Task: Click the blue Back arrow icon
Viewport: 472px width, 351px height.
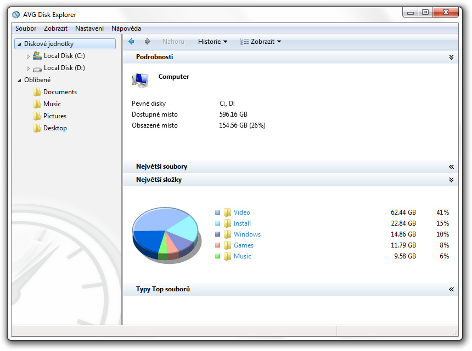Action: click(x=131, y=42)
